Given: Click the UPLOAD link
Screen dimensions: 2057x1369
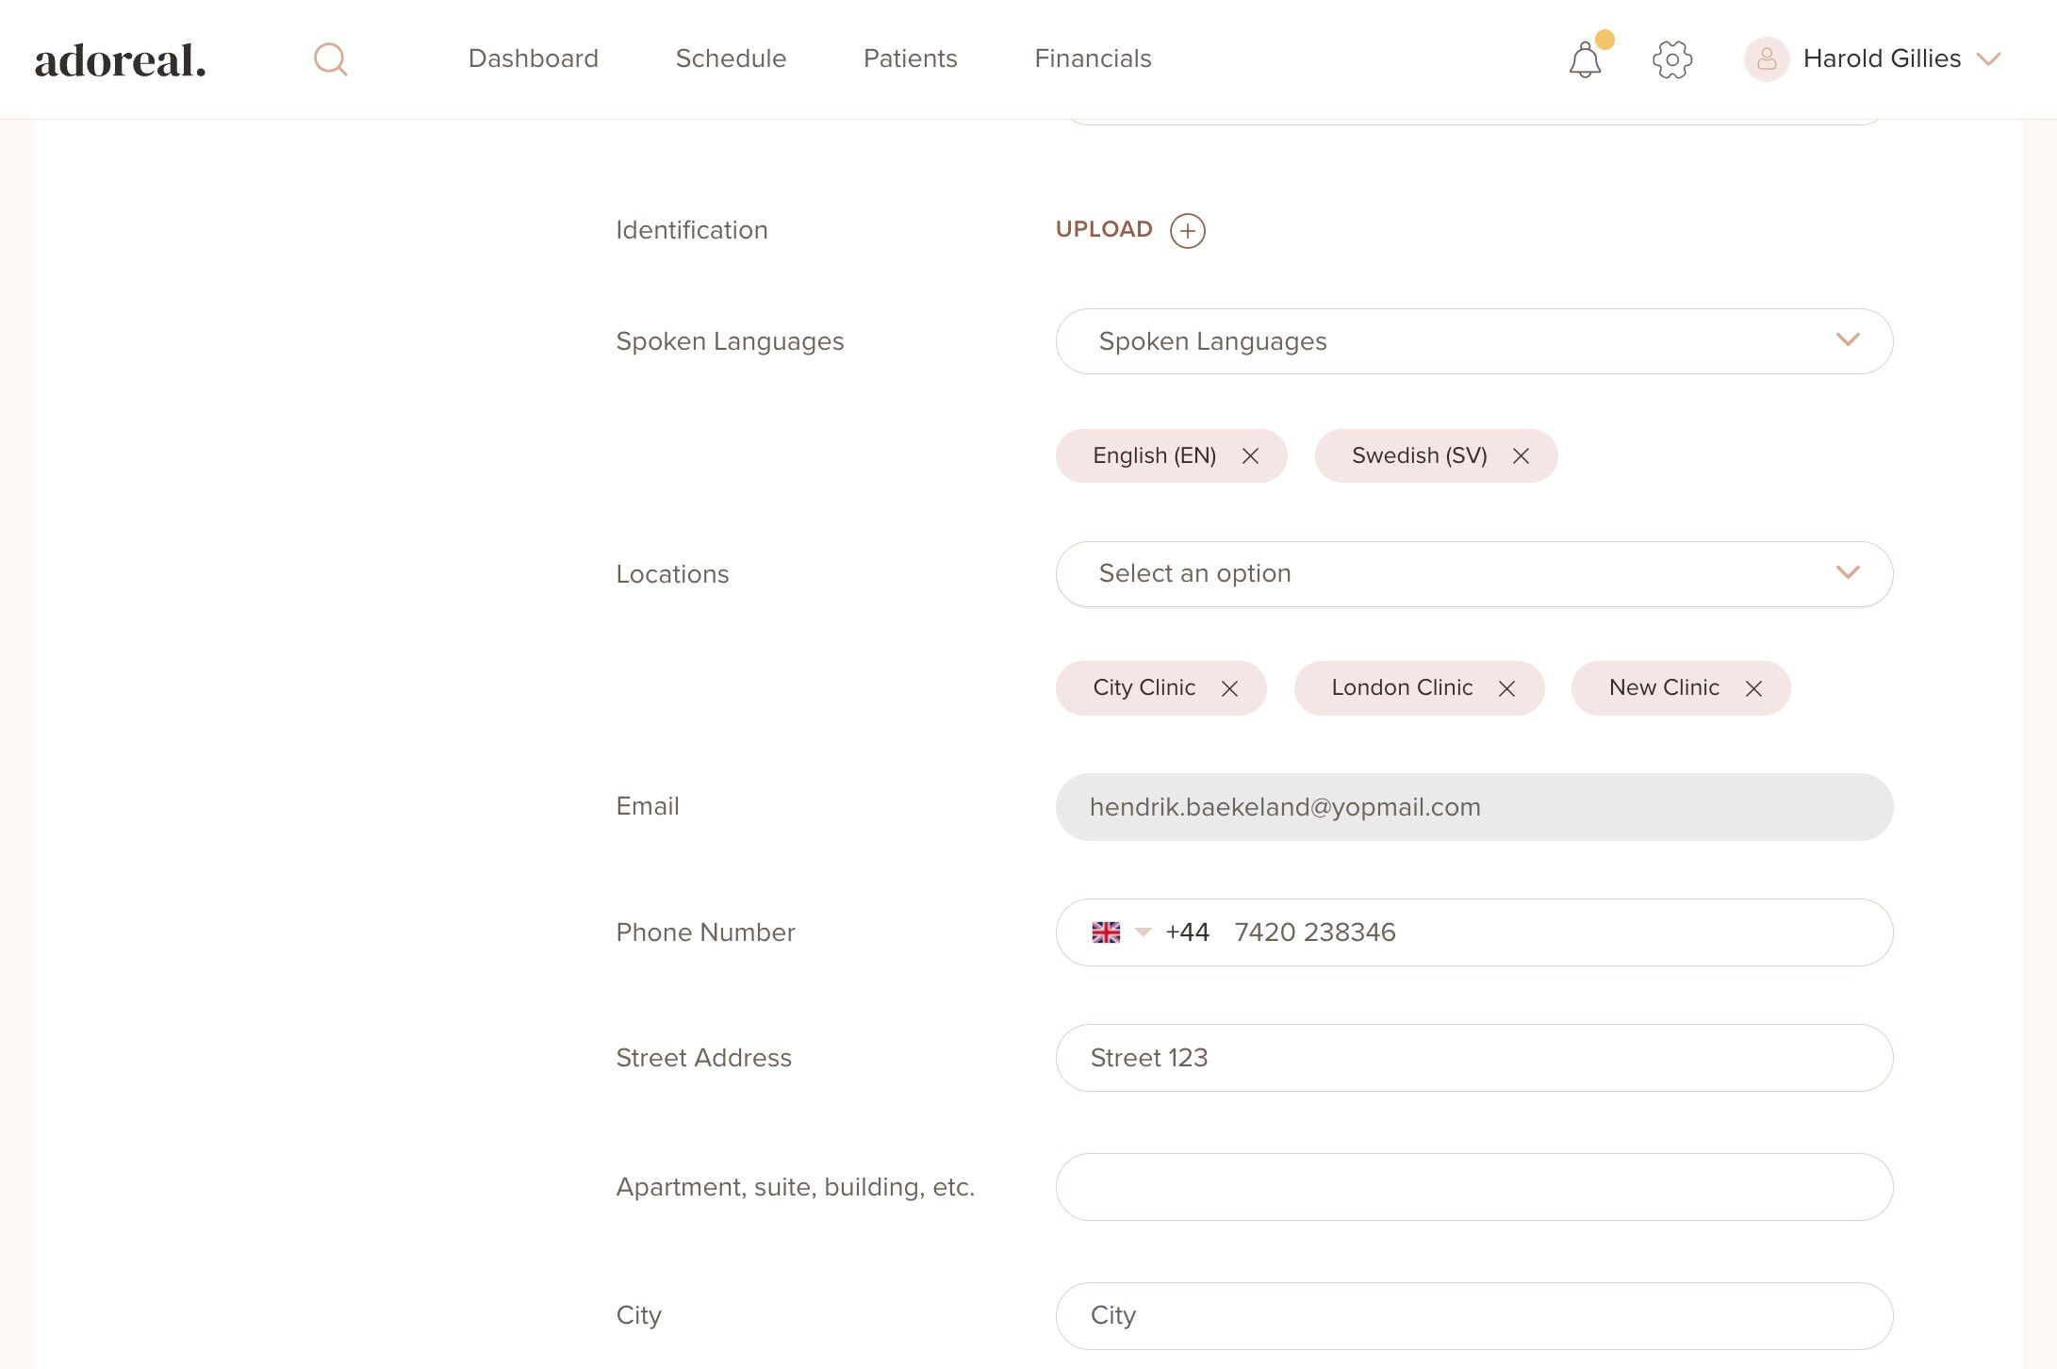Looking at the screenshot, I should pos(1104,229).
